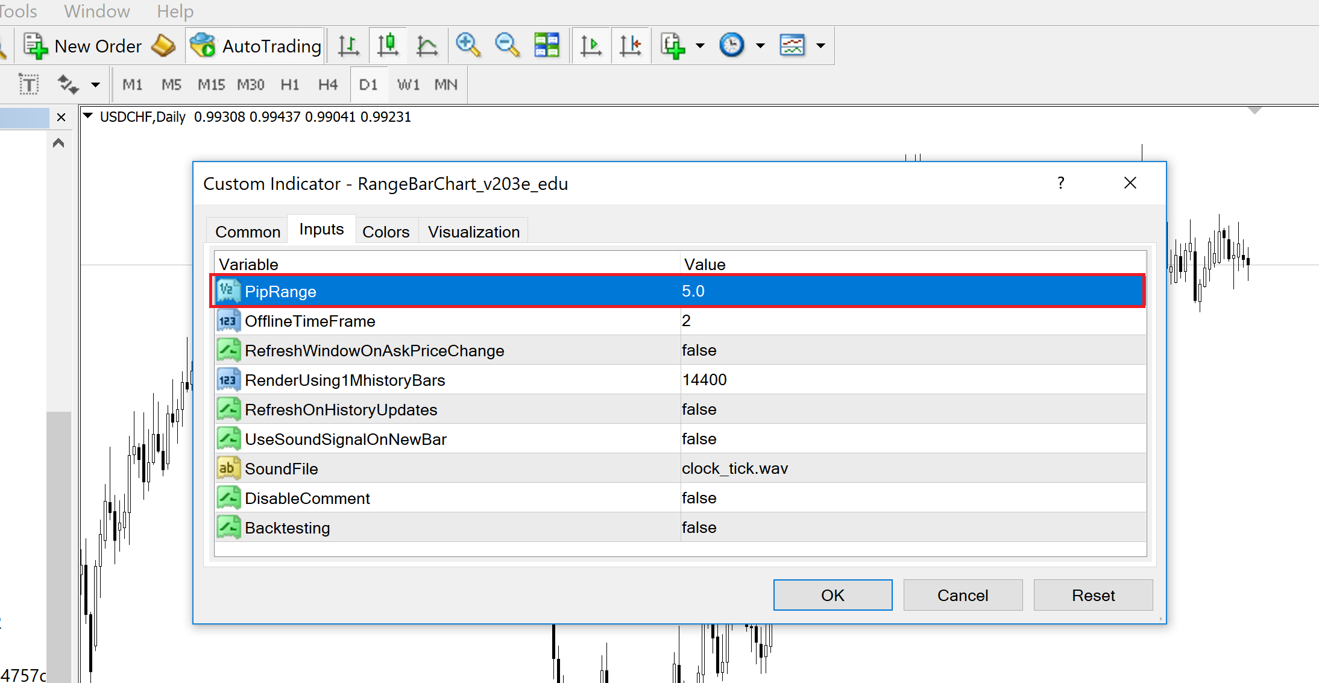The image size is (1319, 683).
Task: Click the left panel scroll up arrow
Action: (x=58, y=143)
